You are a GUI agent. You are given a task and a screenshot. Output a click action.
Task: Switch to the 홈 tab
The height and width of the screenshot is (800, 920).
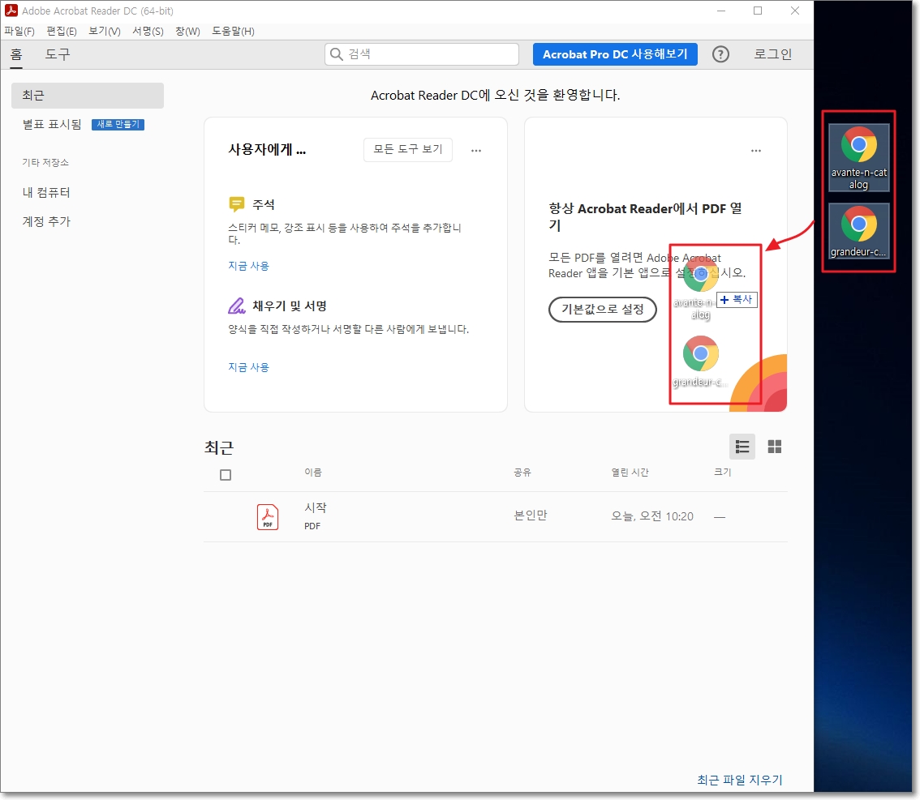point(16,54)
